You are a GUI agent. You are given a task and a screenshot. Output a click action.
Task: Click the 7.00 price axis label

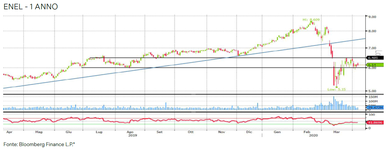coord(372,48)
